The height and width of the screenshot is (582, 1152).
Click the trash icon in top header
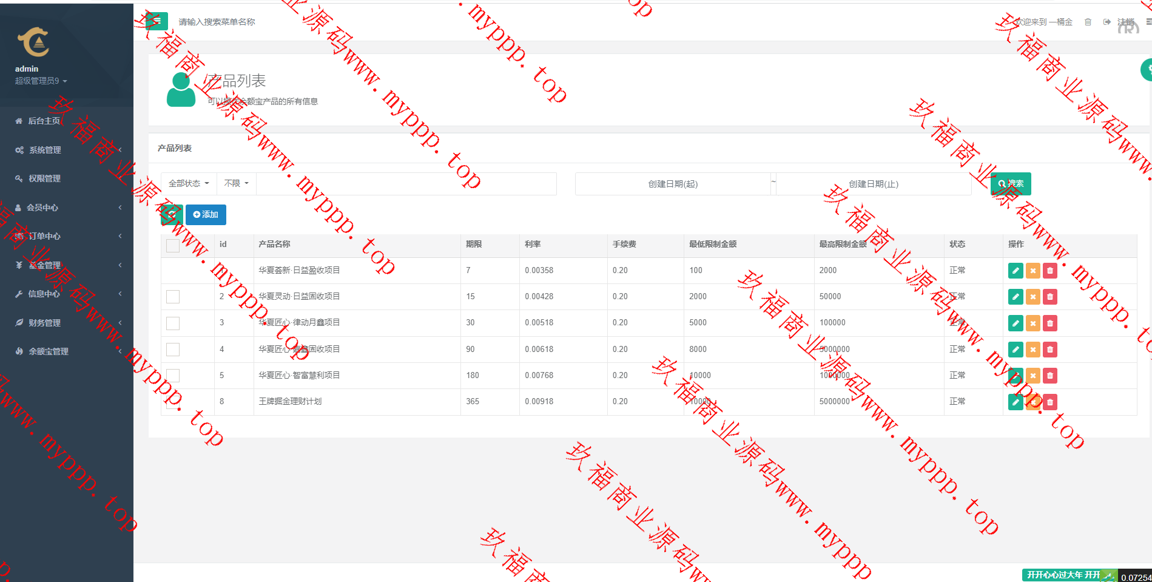(1088, 22)
